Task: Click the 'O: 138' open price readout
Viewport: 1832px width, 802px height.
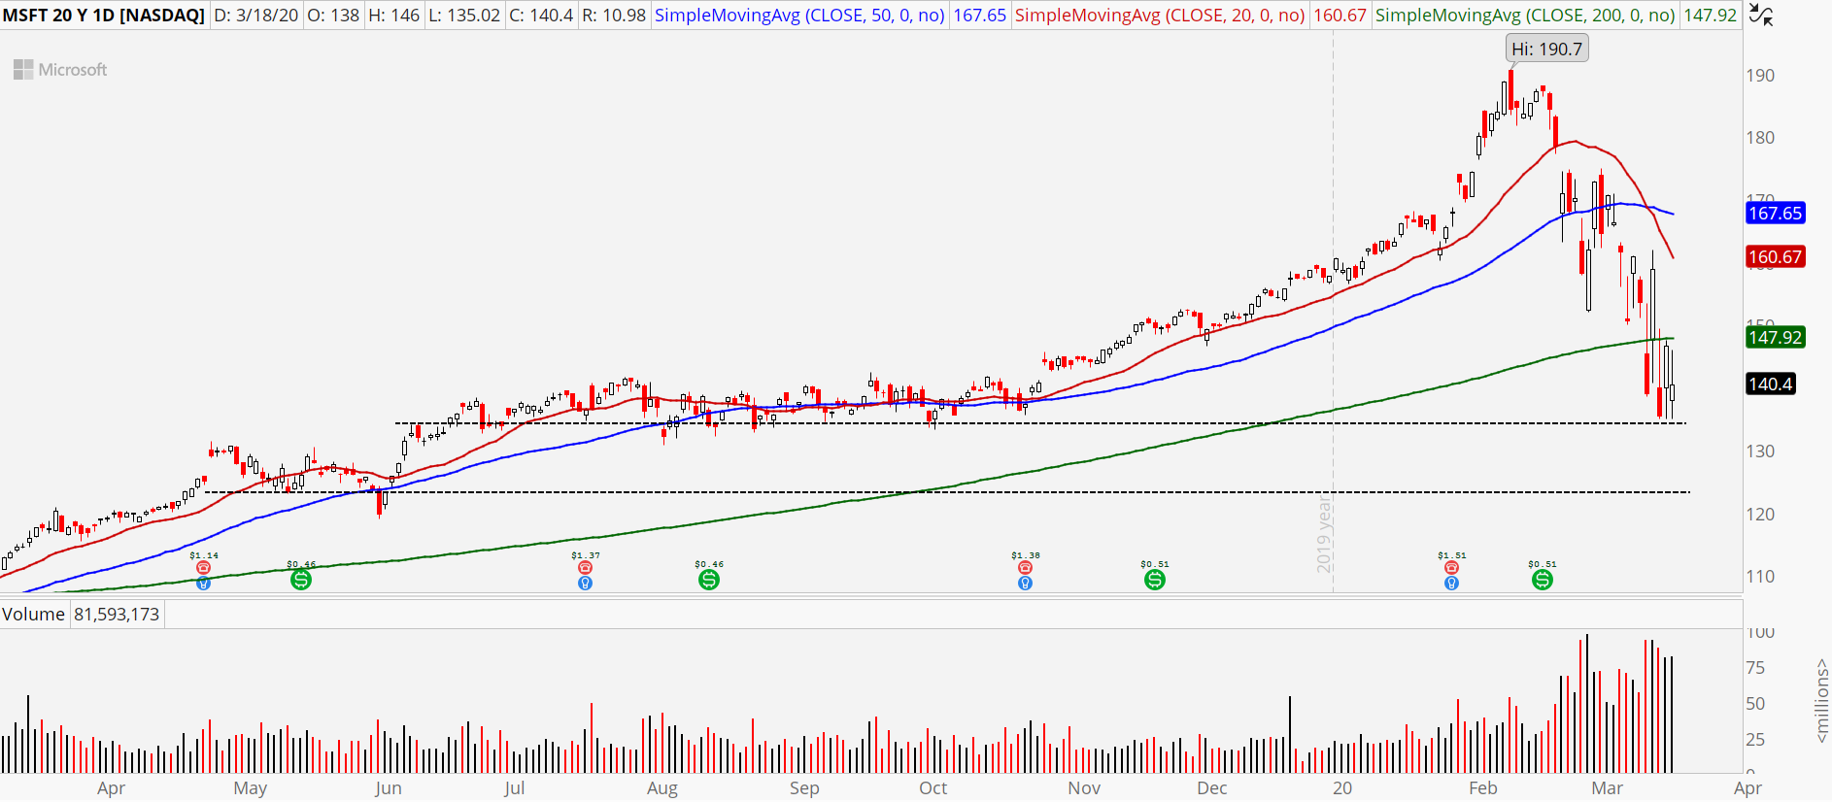Action: pos(333,16)
